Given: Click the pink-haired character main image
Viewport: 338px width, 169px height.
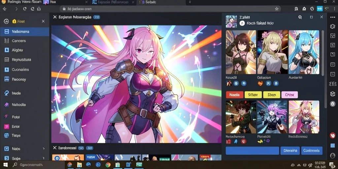Looking at the screenshot, I should 136,84.
